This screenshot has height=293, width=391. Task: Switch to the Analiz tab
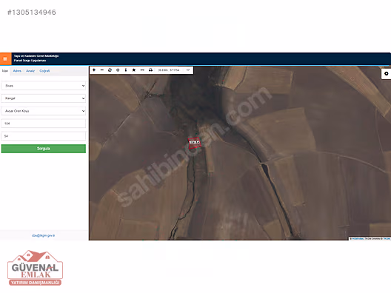tap(30, 71)
